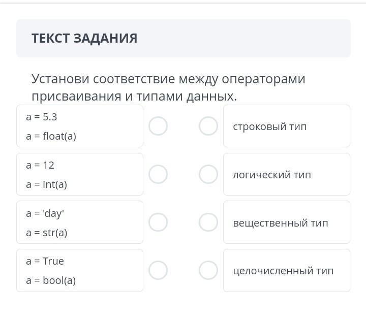This screenshot has width=366, height=320.
Task: Select the circle beside 'логический тип'
Action: (x=208, y=174)
